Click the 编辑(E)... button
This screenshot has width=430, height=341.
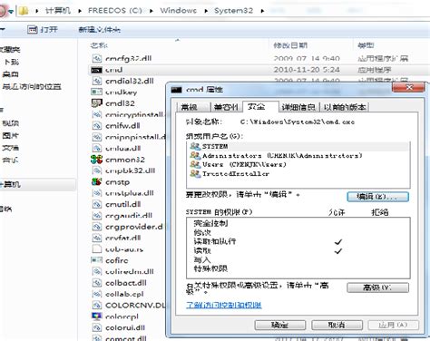pyautogui.click(x=378, y=197)
